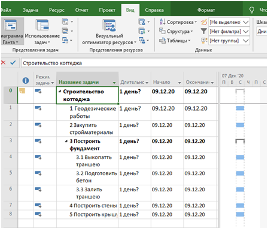The width and height of the screenshot is (268, 229).
Task: Click the filter funnel icon
Action: pyautogui.click(x=203, y=31)
